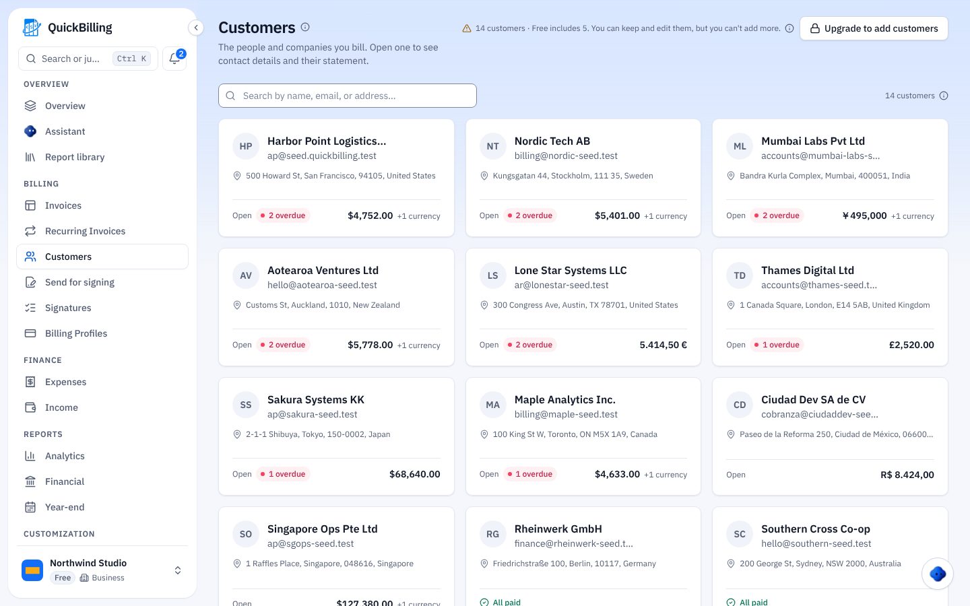Image resolution: width=970 pixels, height=606 pixels.
Task: Click the +1 currency label on Maple Analytics card
Action: (x=666, y=475)
